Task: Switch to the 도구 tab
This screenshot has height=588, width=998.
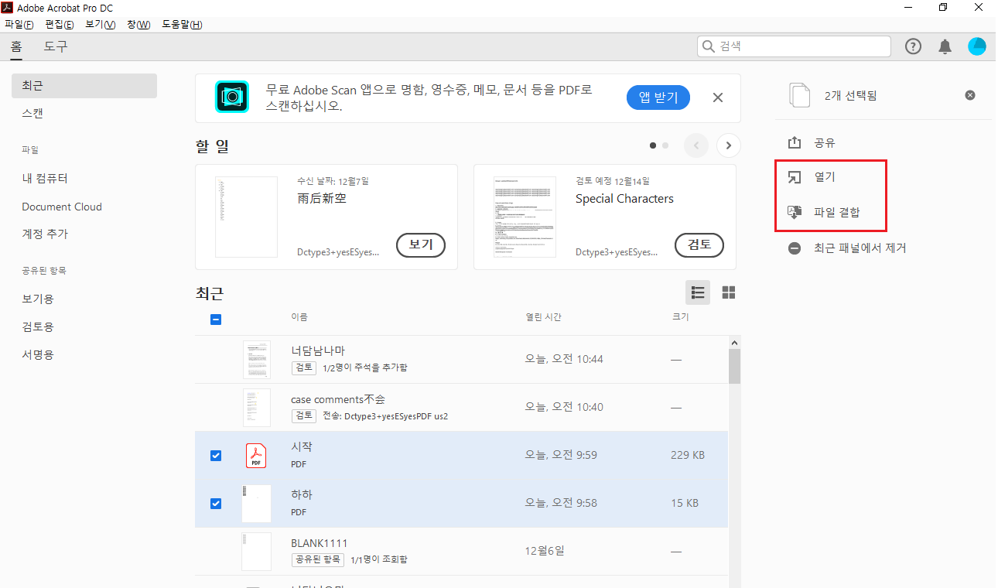Action: click(56, 46)
